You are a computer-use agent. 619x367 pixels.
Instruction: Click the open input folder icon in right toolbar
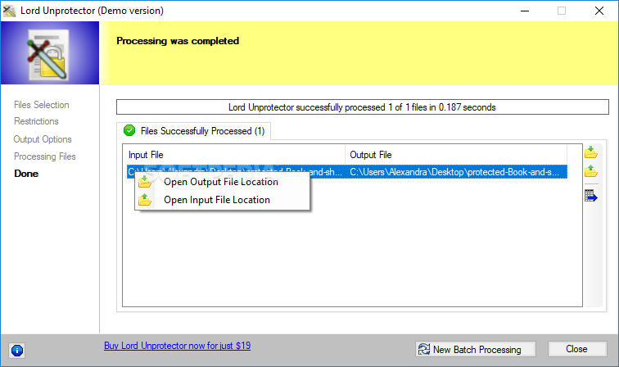(x=591, y=171)
